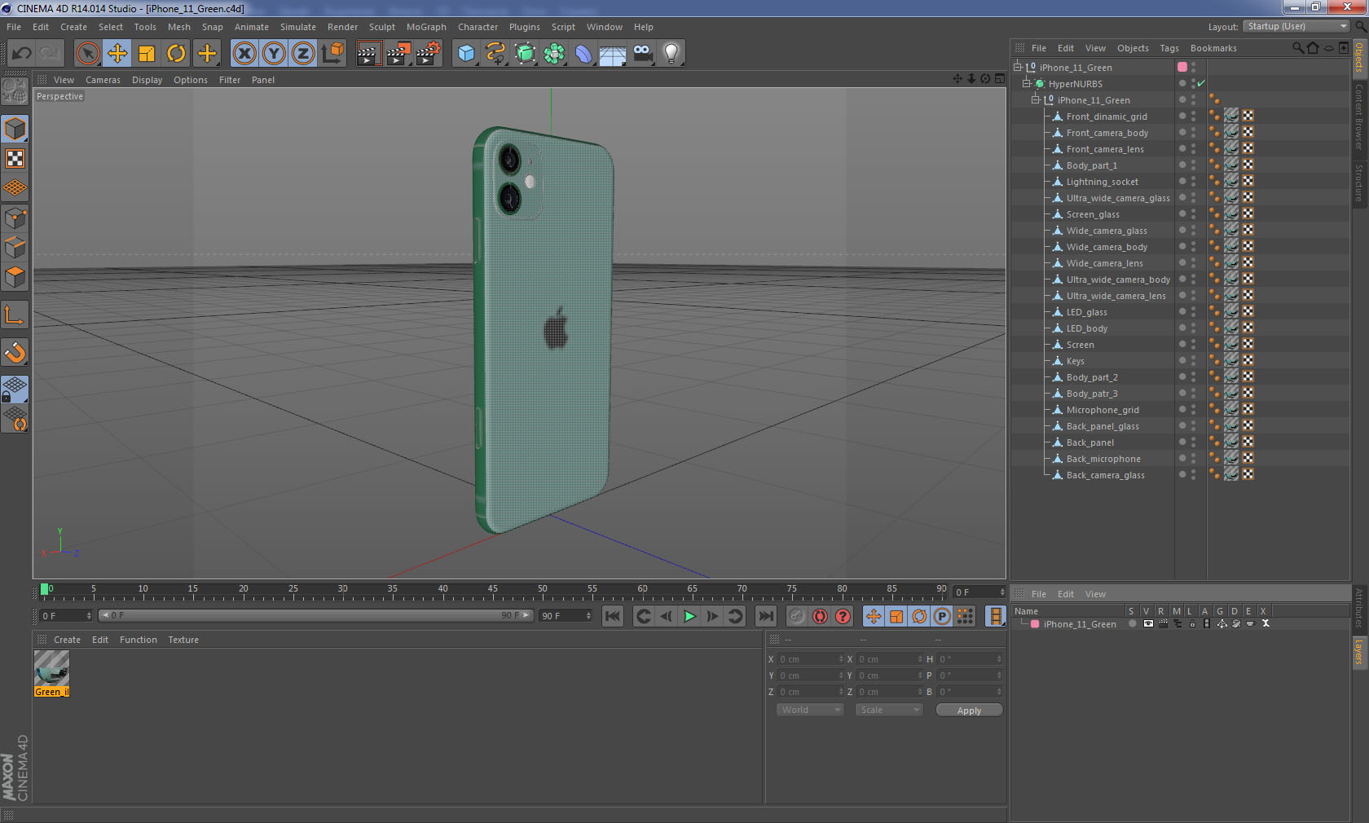Add a Cube primitive object
The height and width of the screenshot is (823, 1369).
[466, 54]
